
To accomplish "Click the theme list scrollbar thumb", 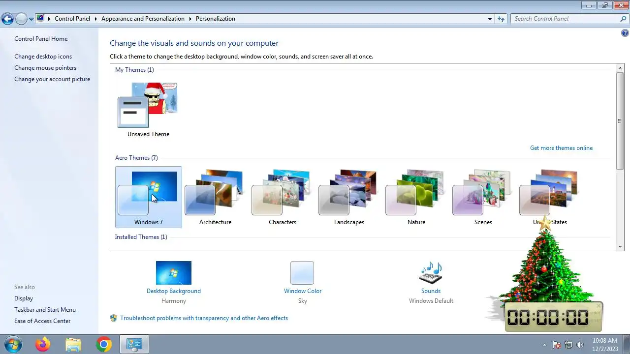I will point(620,121).
